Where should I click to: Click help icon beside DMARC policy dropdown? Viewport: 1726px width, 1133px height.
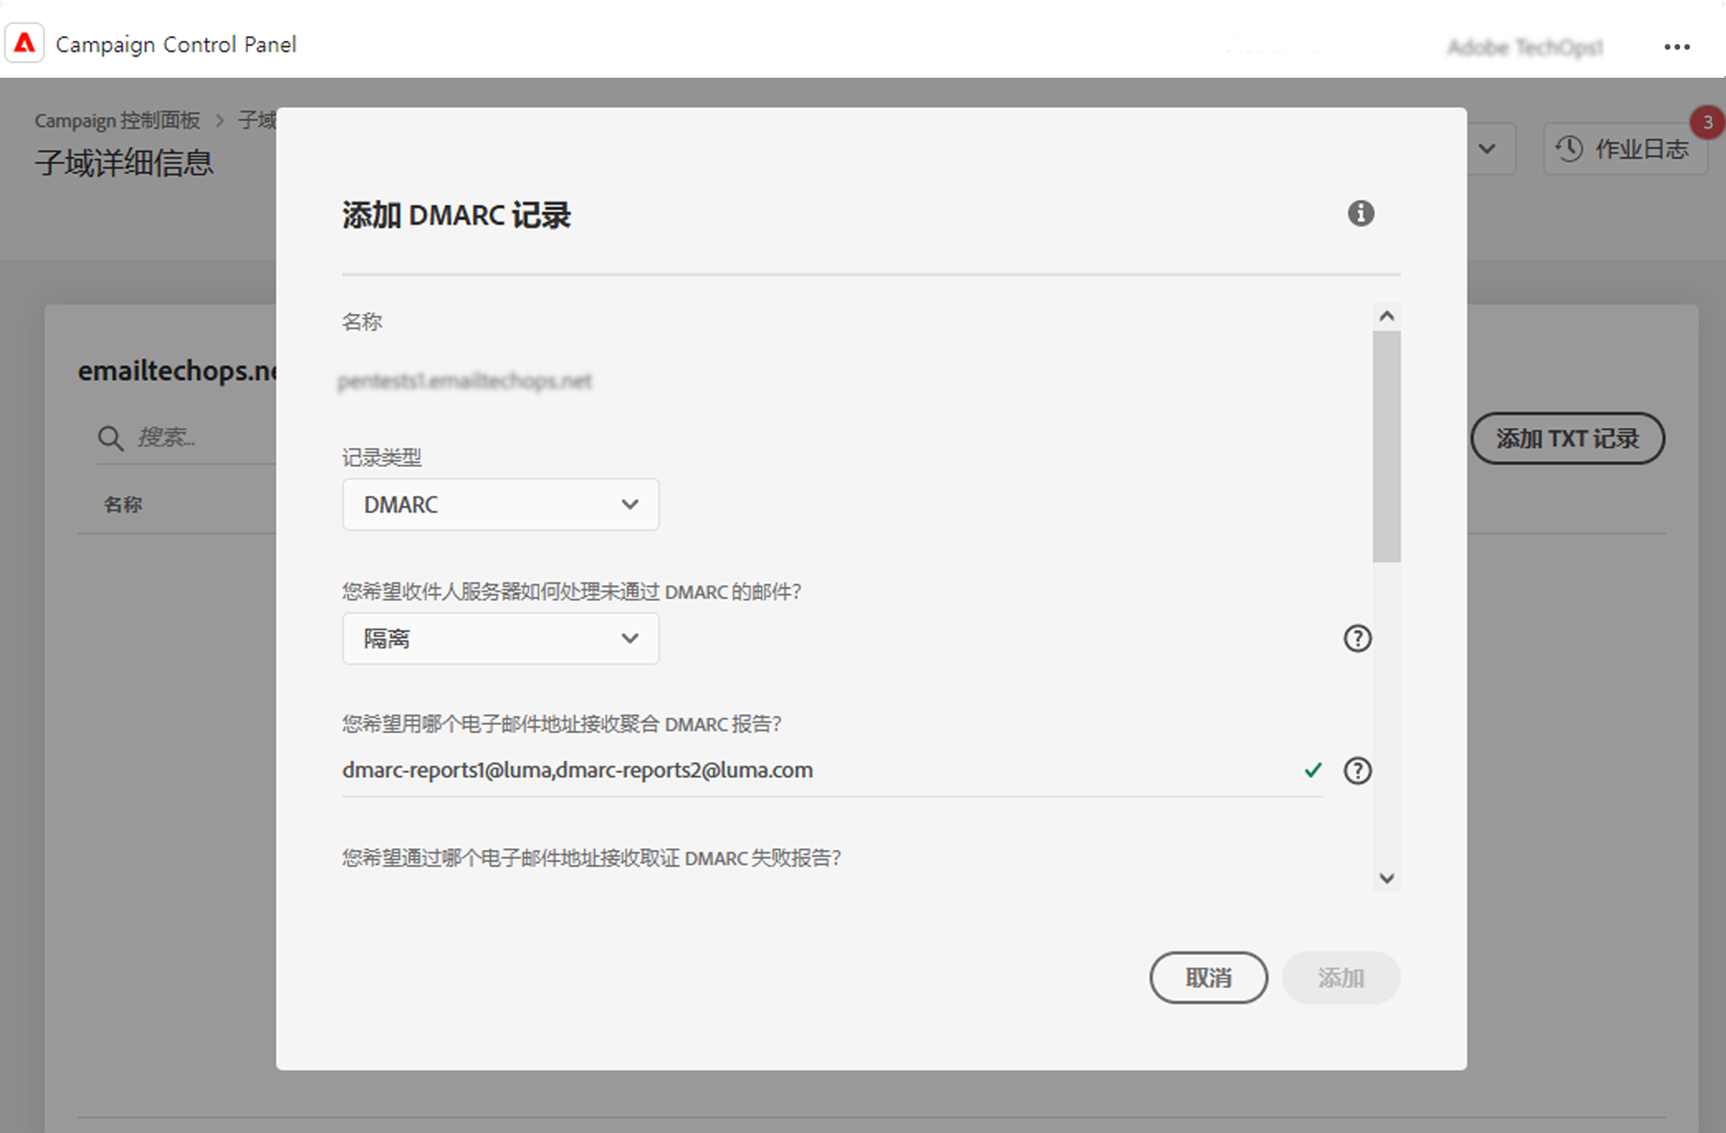tap(1357, 639)
